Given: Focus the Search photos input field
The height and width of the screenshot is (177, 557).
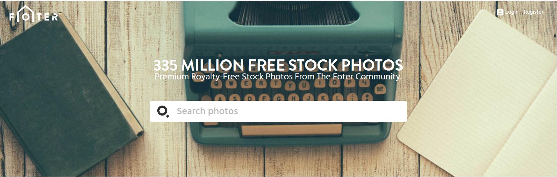Looking at the screenshot, I should [278, 111].
